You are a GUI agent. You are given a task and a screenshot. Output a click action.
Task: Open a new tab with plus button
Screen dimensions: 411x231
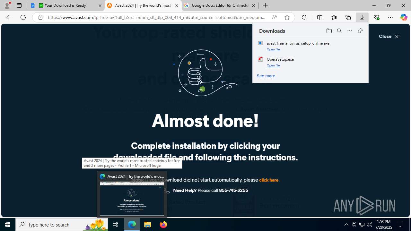(265, 5)
